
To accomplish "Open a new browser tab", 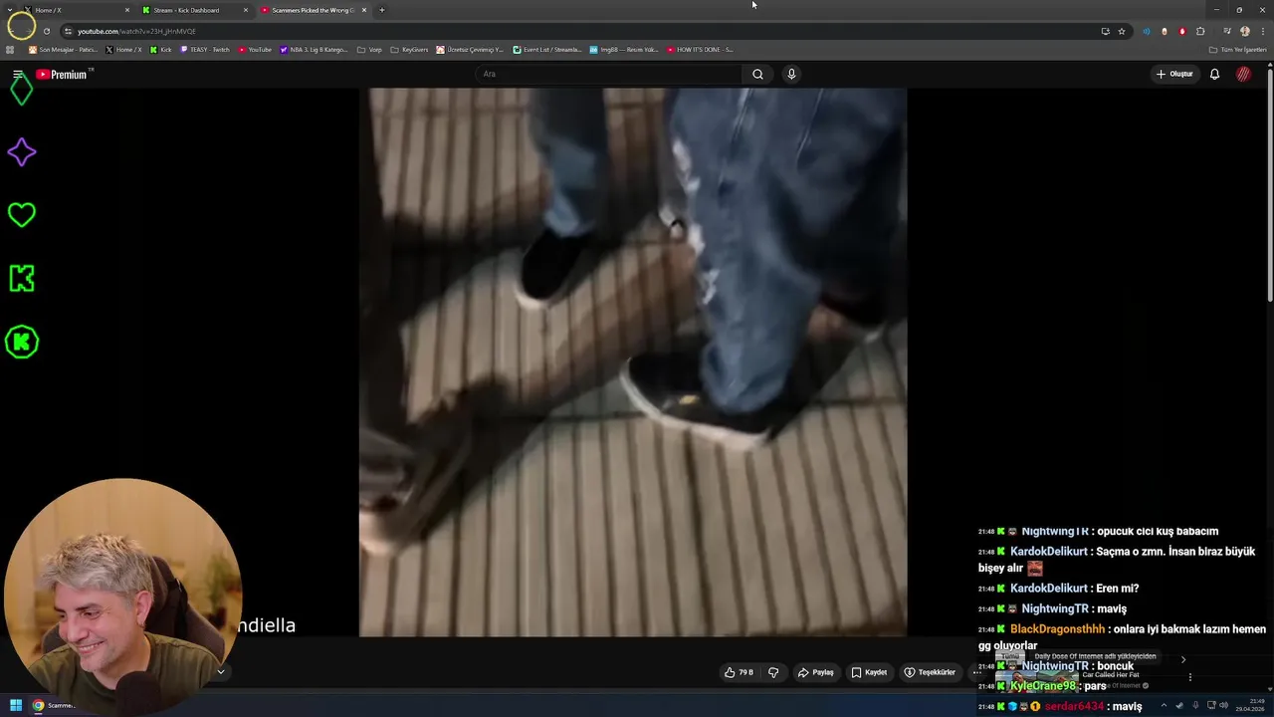I will pyautogui.click(x=381, y=10).
